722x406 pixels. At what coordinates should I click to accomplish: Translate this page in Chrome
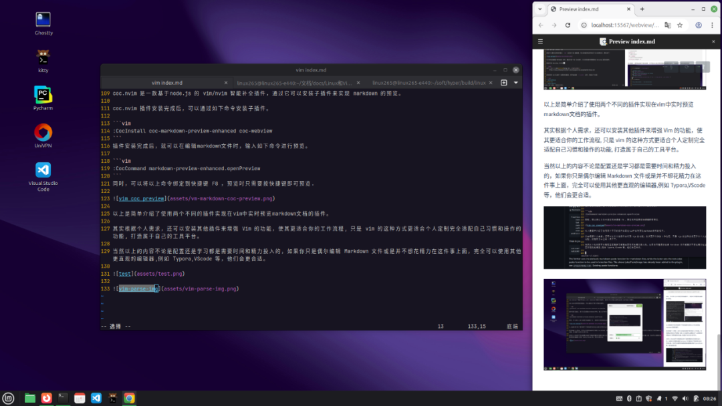(x=668, y=25)
